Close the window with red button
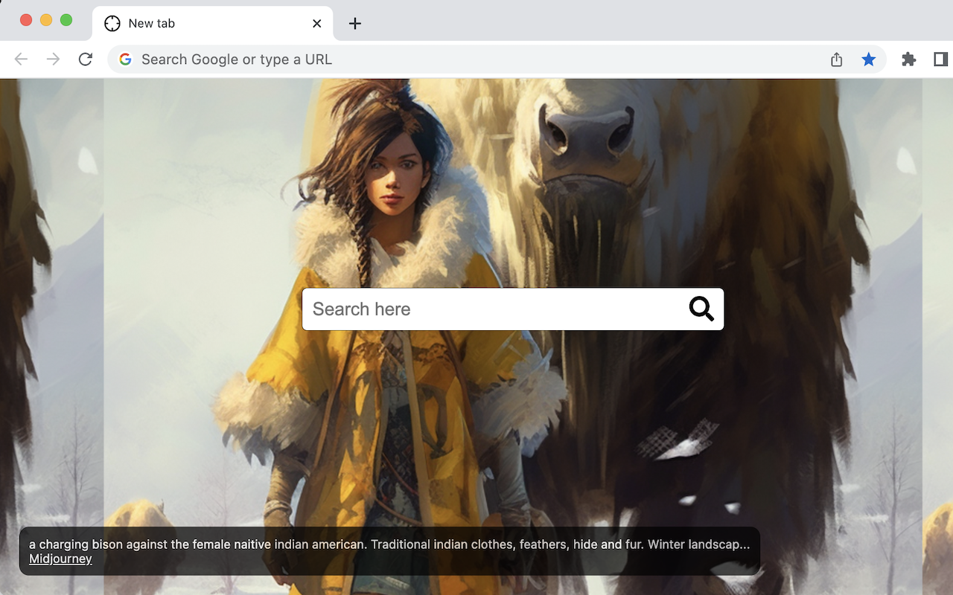 pyautogui.click(x=26, y=20)
